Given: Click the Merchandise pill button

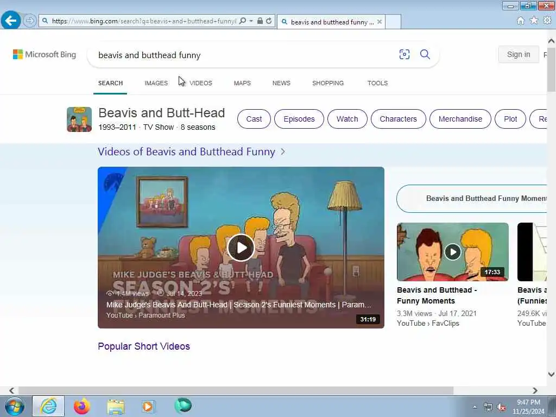Looking at the screenshot, I should (x=460, y=119).
